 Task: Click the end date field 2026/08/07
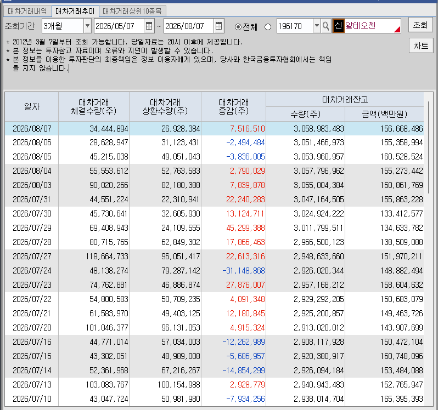tap(189, 26)
